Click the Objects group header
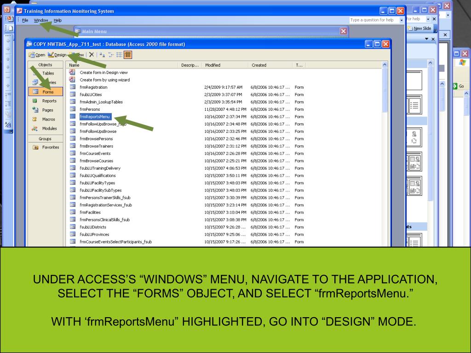 [x=46, y=64]
